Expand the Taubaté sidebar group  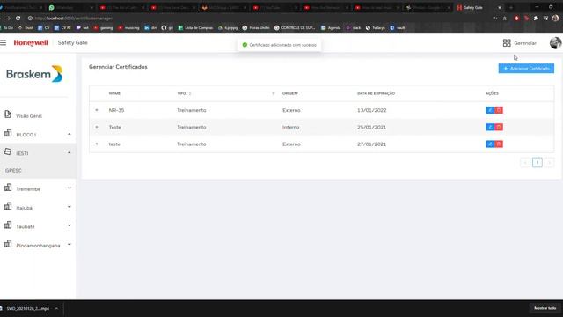coord(69,225)
